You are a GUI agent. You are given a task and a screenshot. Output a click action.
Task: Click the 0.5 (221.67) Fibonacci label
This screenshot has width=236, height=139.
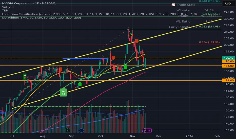point(211,14)
